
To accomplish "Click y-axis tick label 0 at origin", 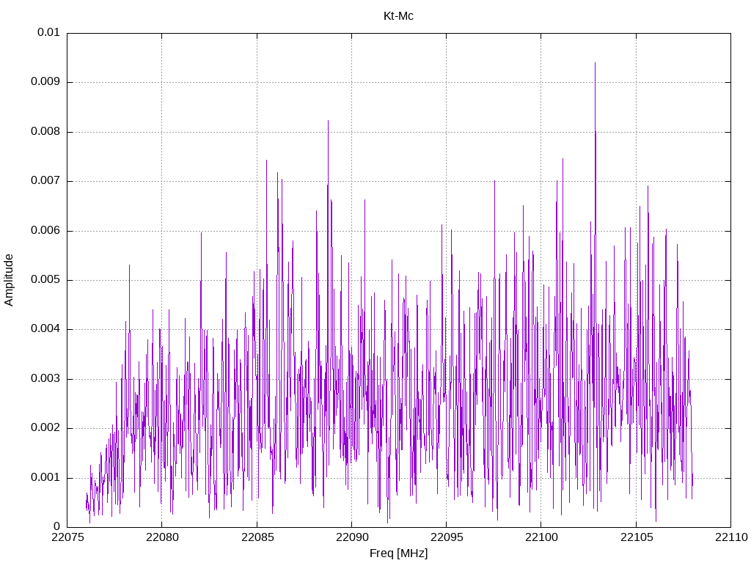I will coord(56,527).
